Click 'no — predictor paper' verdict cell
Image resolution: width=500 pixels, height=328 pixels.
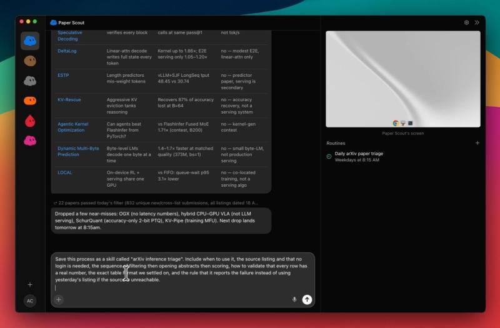tap(238, 81)
